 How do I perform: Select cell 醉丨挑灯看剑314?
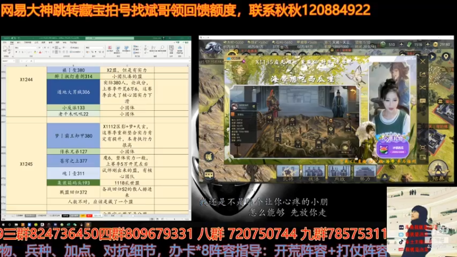tap(73, 77)
